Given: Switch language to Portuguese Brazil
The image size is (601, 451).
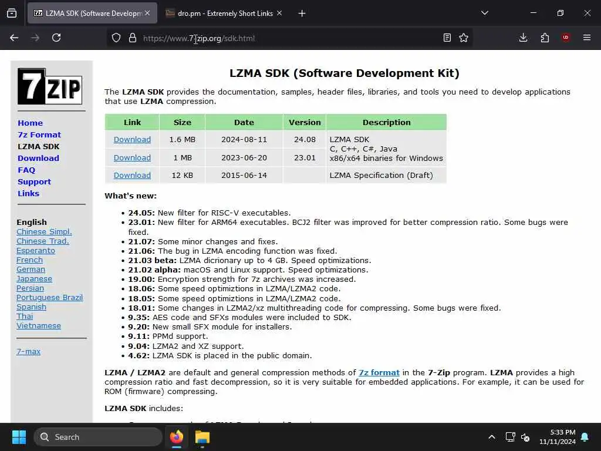Looking at the screenshot, I should tap(49, 298).
